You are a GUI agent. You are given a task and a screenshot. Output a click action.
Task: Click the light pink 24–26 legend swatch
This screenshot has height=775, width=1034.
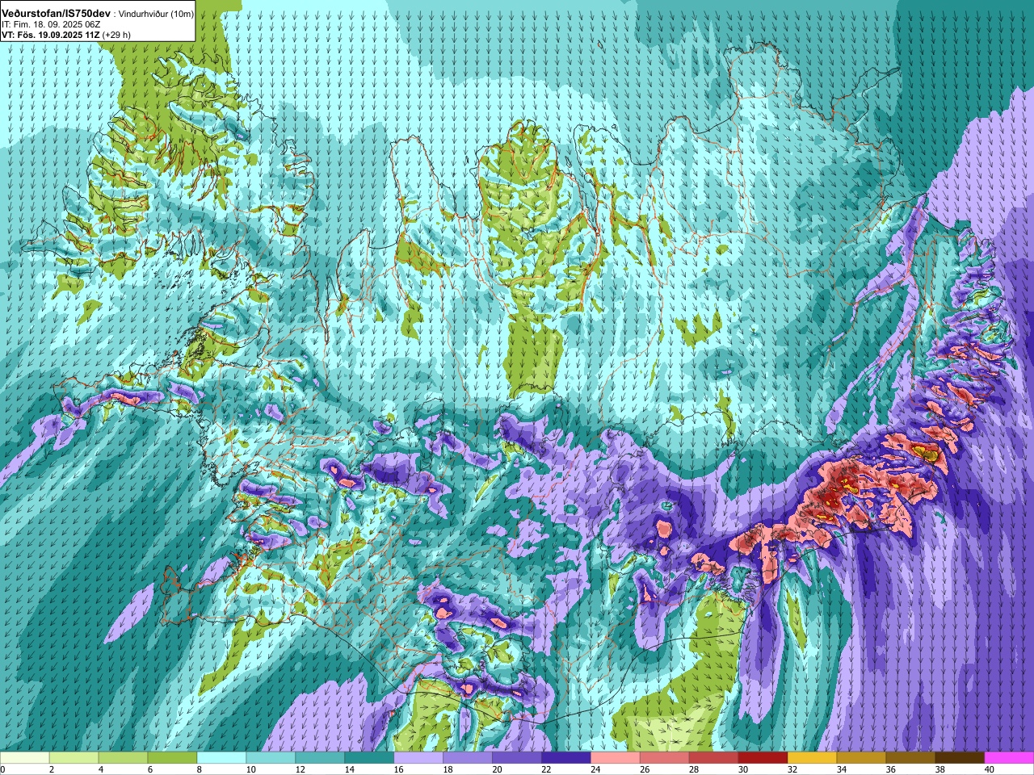pos(616,758)
